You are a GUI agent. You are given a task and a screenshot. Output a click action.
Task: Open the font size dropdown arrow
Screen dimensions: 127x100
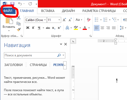pos(59,20)
